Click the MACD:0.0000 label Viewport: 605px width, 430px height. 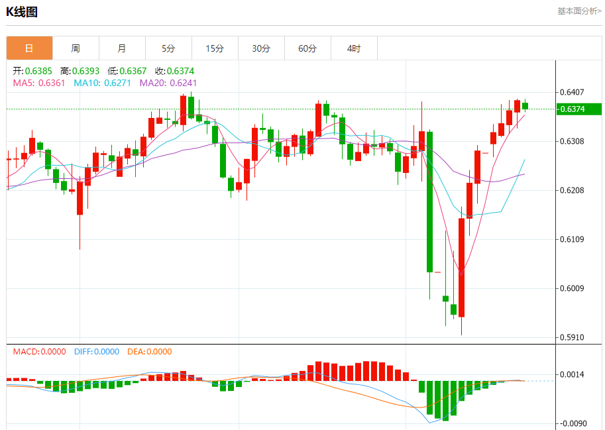click(x=39, y=352)
